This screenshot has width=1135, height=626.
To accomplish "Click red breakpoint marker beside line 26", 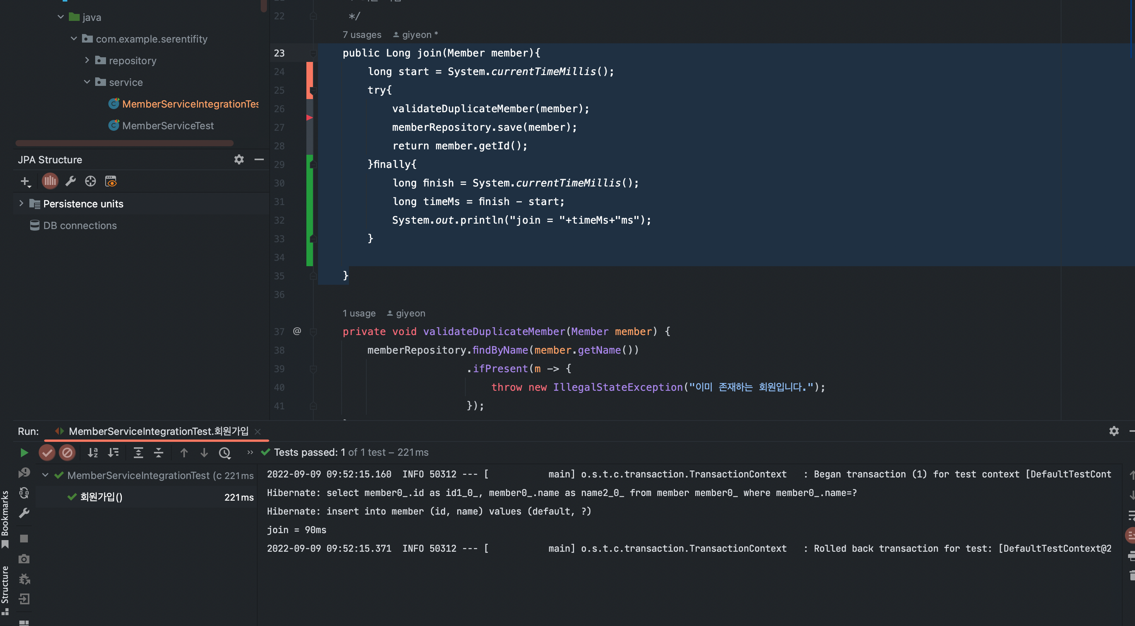I will [x=309, y=117].
